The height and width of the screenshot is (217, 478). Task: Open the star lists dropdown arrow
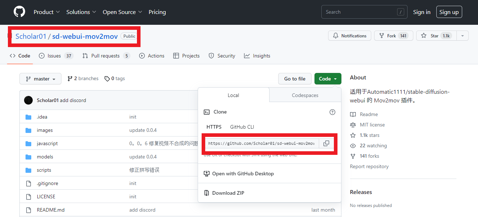463,36
